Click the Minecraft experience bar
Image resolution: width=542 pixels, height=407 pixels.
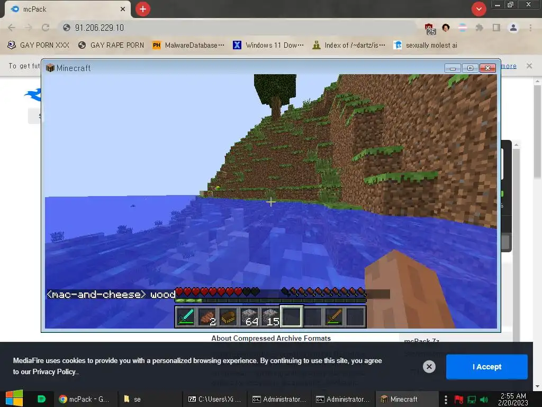270,301
